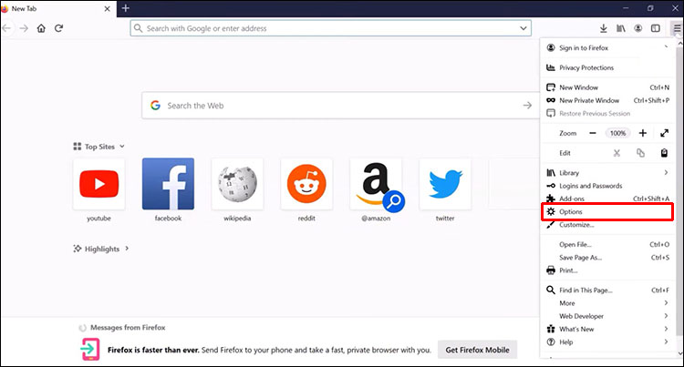The image size is (684, 367).
Task: Choose Find in This Page...
Action: click(607, 290)
